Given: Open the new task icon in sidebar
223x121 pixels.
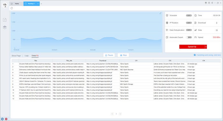Looking at the screenshot, I should coord(5,20).
